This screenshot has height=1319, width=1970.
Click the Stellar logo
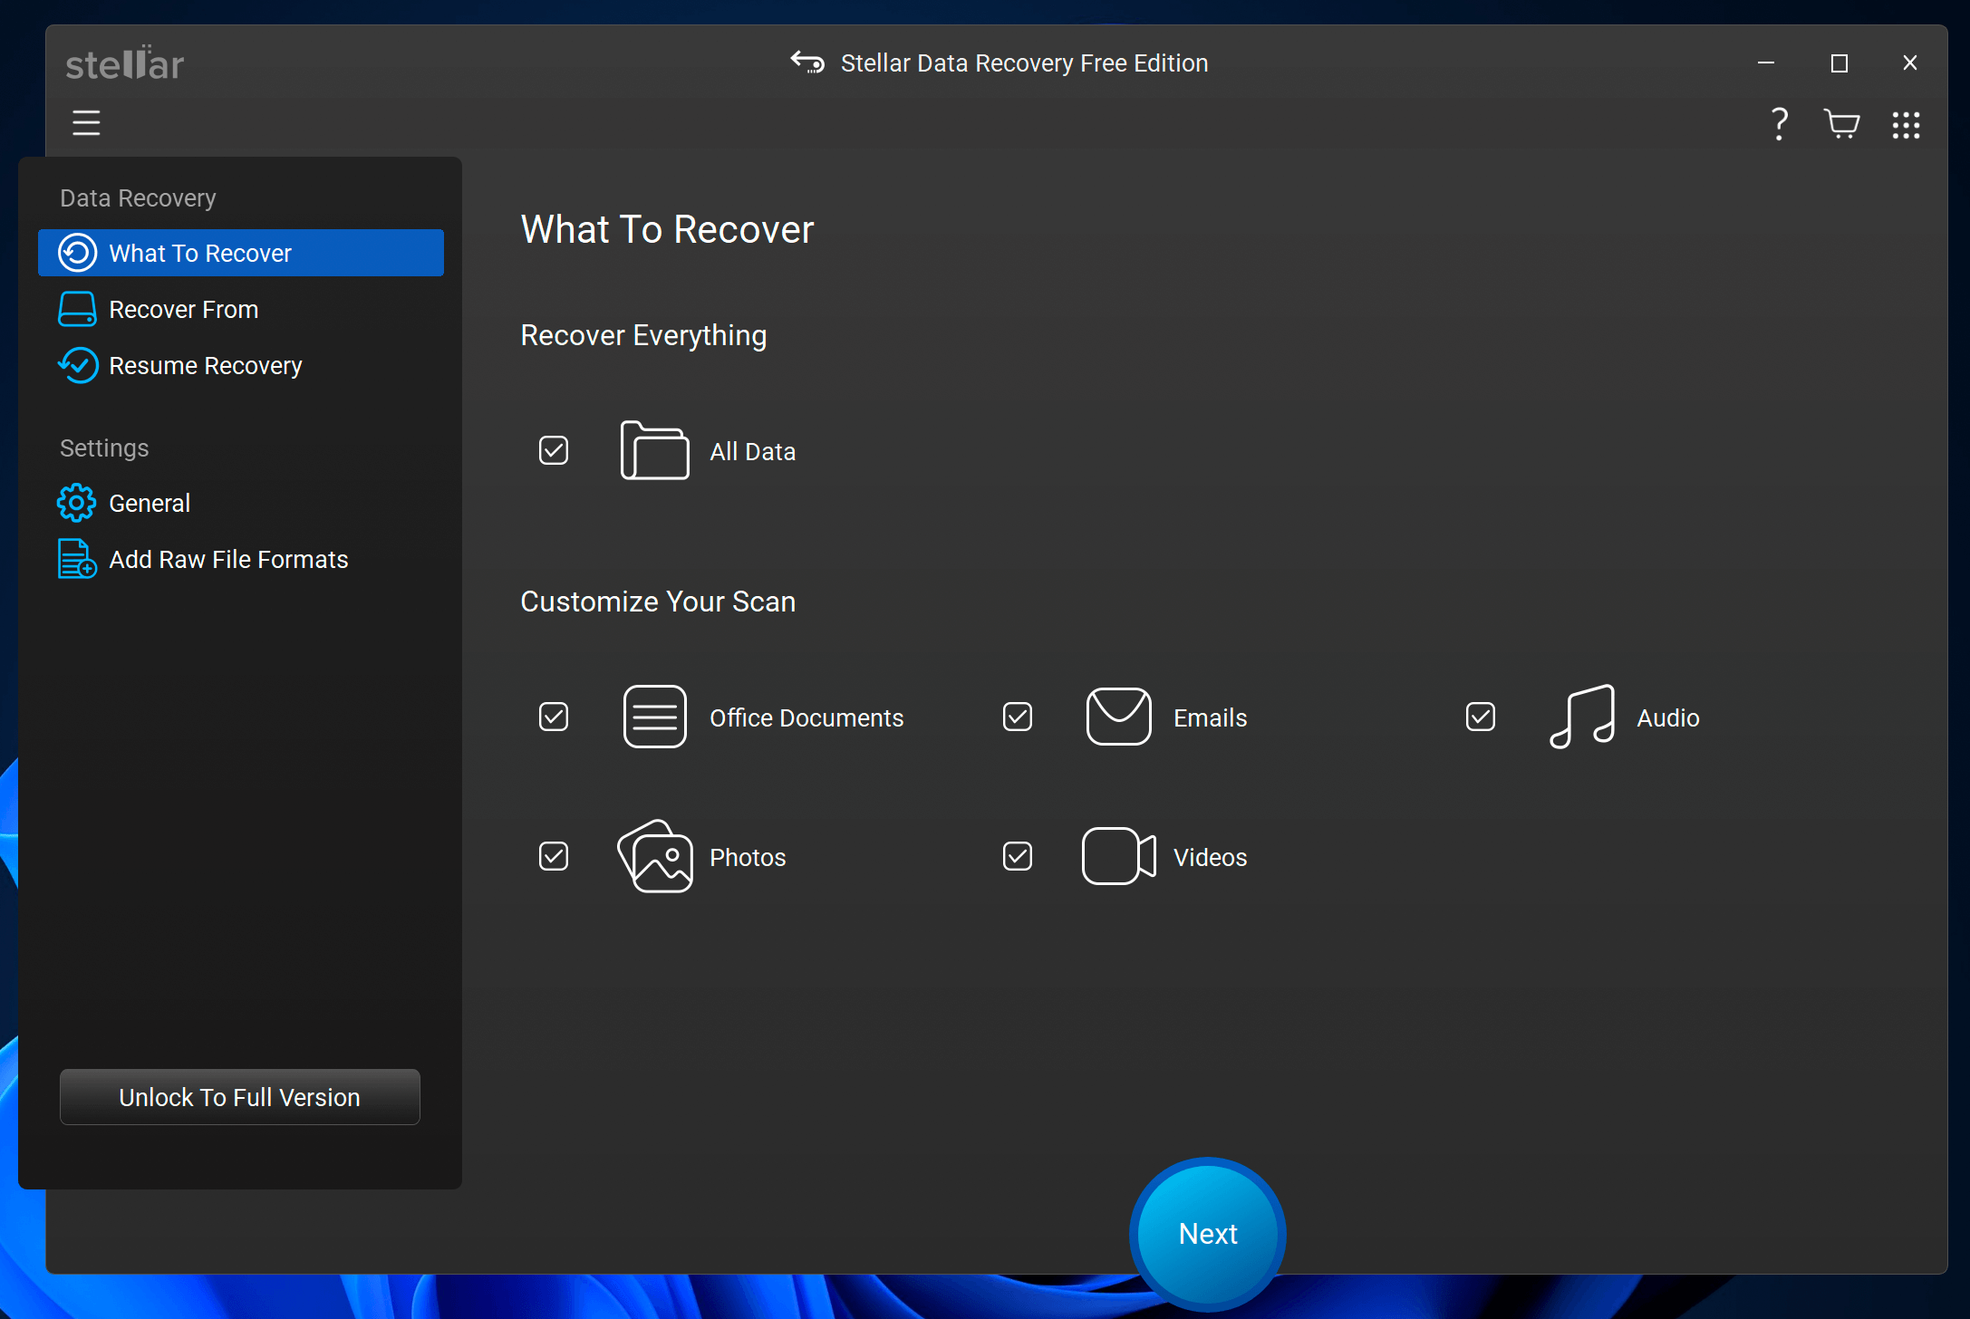[125, 63]
